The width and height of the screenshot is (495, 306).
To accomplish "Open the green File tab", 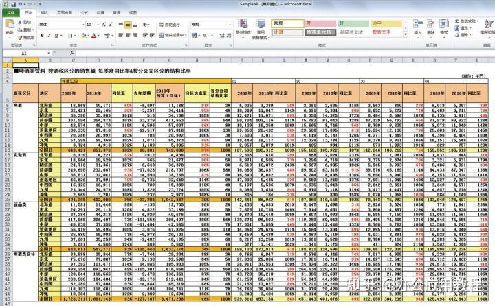I will (11, 12).
